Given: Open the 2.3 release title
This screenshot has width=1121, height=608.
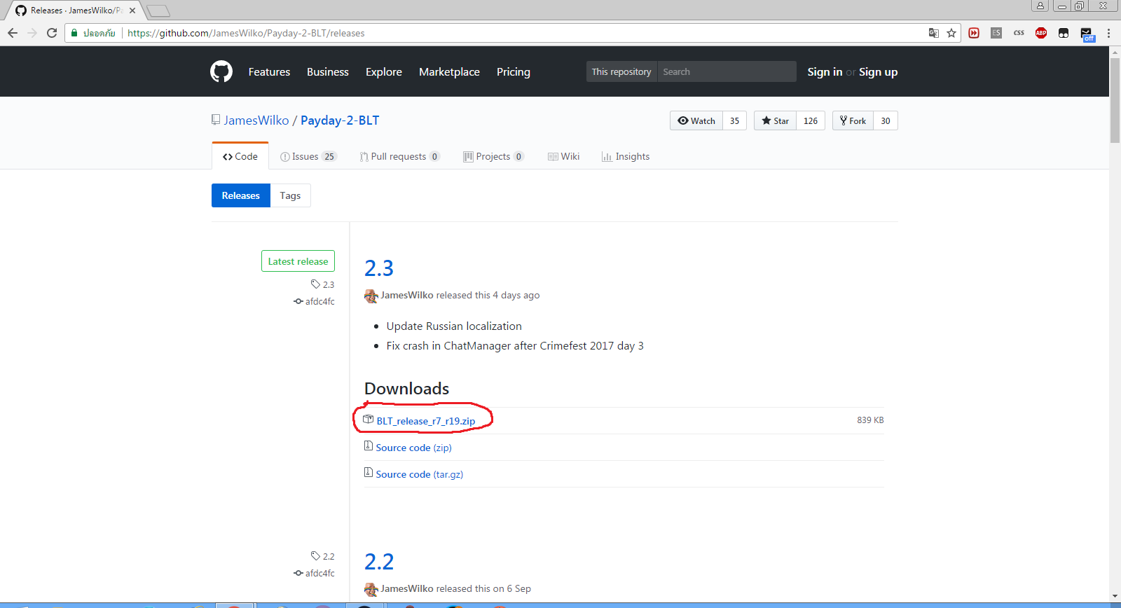Looking at the screenshot, I should pyautogui.click(x=379, y=268).
